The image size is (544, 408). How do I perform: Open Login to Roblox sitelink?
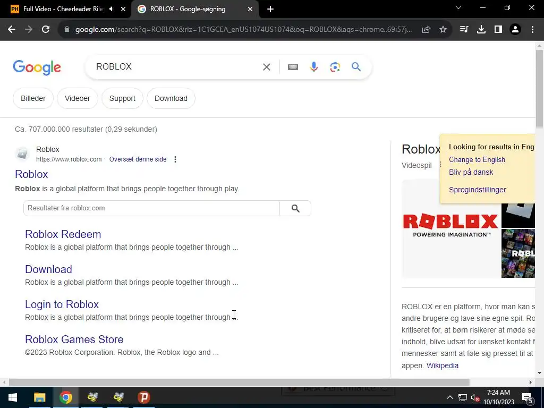[62, 304]
